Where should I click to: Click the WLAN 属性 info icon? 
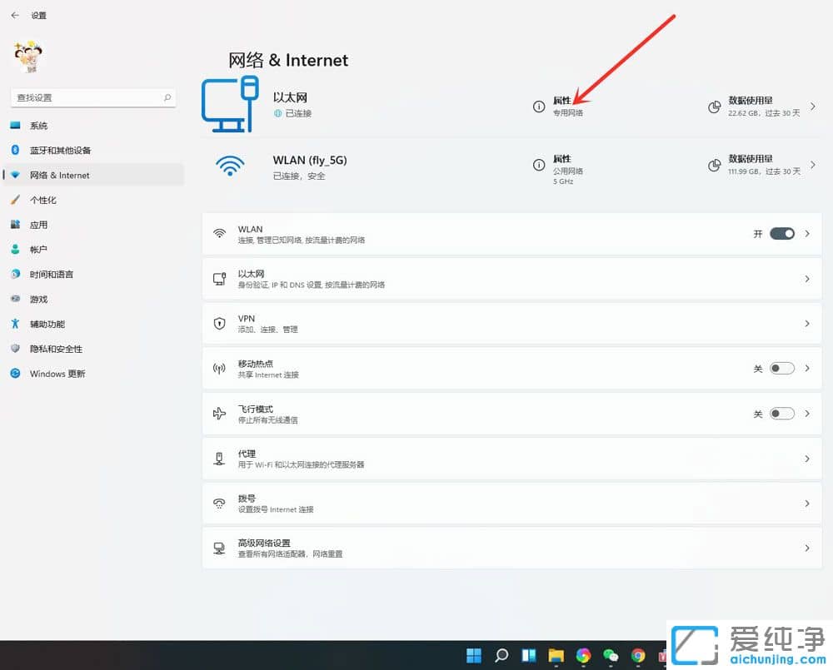tap(539, 165)
